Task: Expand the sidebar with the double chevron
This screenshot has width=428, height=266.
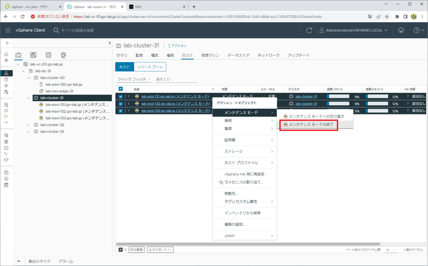Action: click(7, 43)
